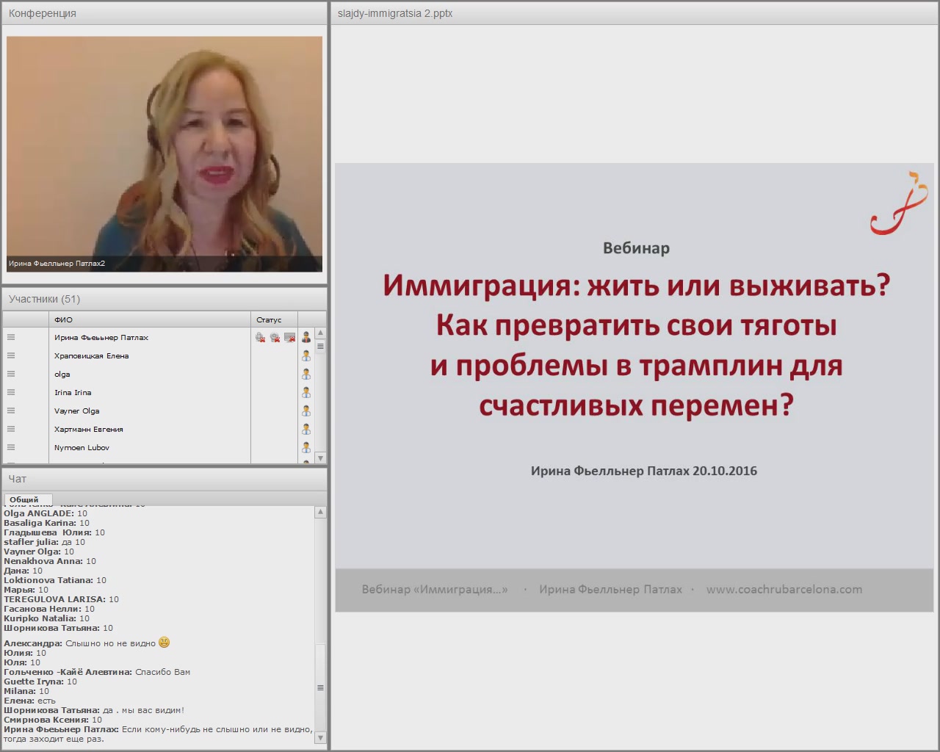
Task: Click the presenter webcam video
Action: 164,154
